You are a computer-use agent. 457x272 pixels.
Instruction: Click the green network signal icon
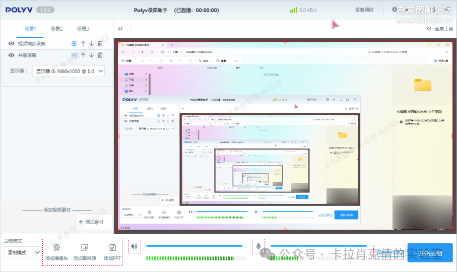point(293,10)
